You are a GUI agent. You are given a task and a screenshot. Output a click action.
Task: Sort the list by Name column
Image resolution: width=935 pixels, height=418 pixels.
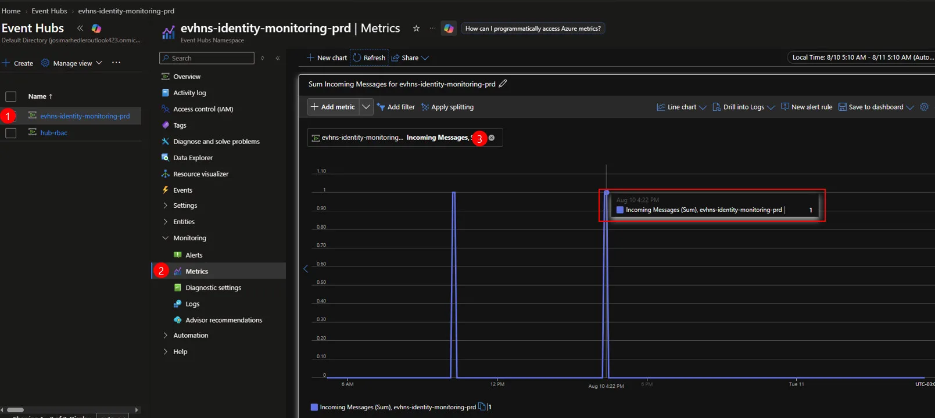pyautogui.click(x=40, y=96)
